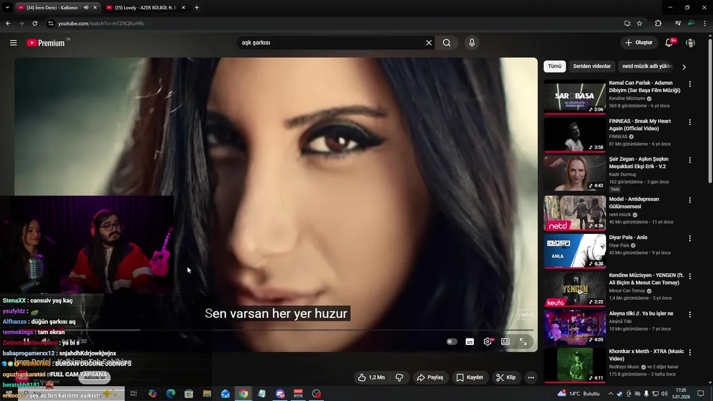Click the search magnifier button
713x401 pixels.
447,43
